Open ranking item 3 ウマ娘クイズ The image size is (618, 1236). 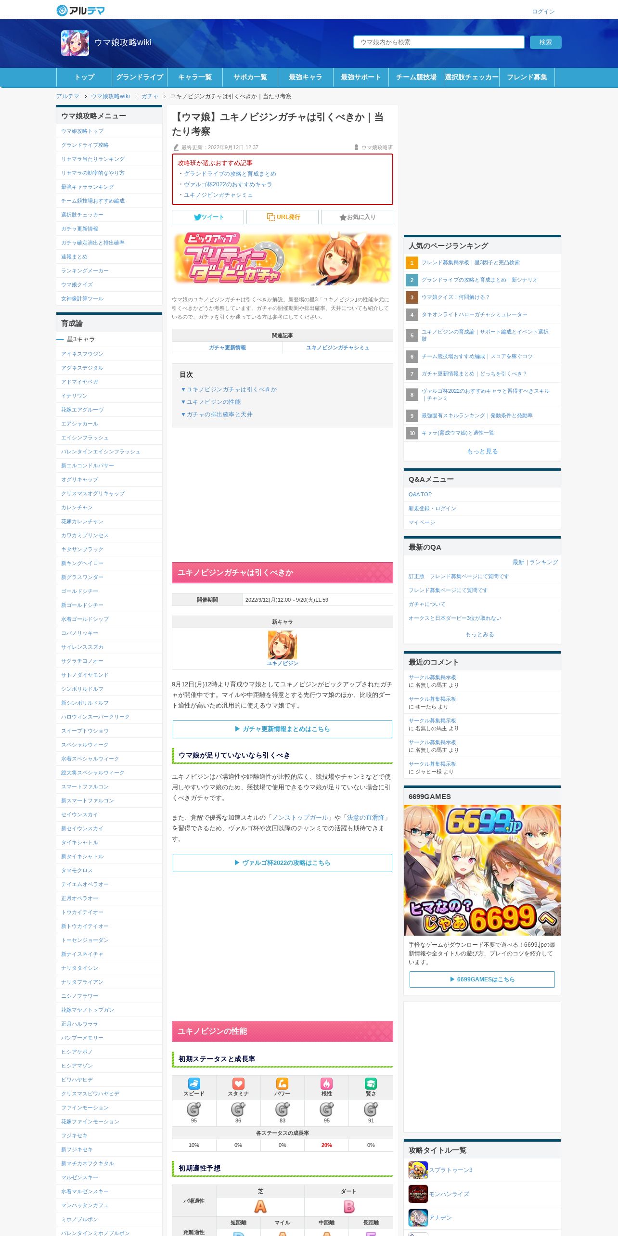(x=455, y=297)
